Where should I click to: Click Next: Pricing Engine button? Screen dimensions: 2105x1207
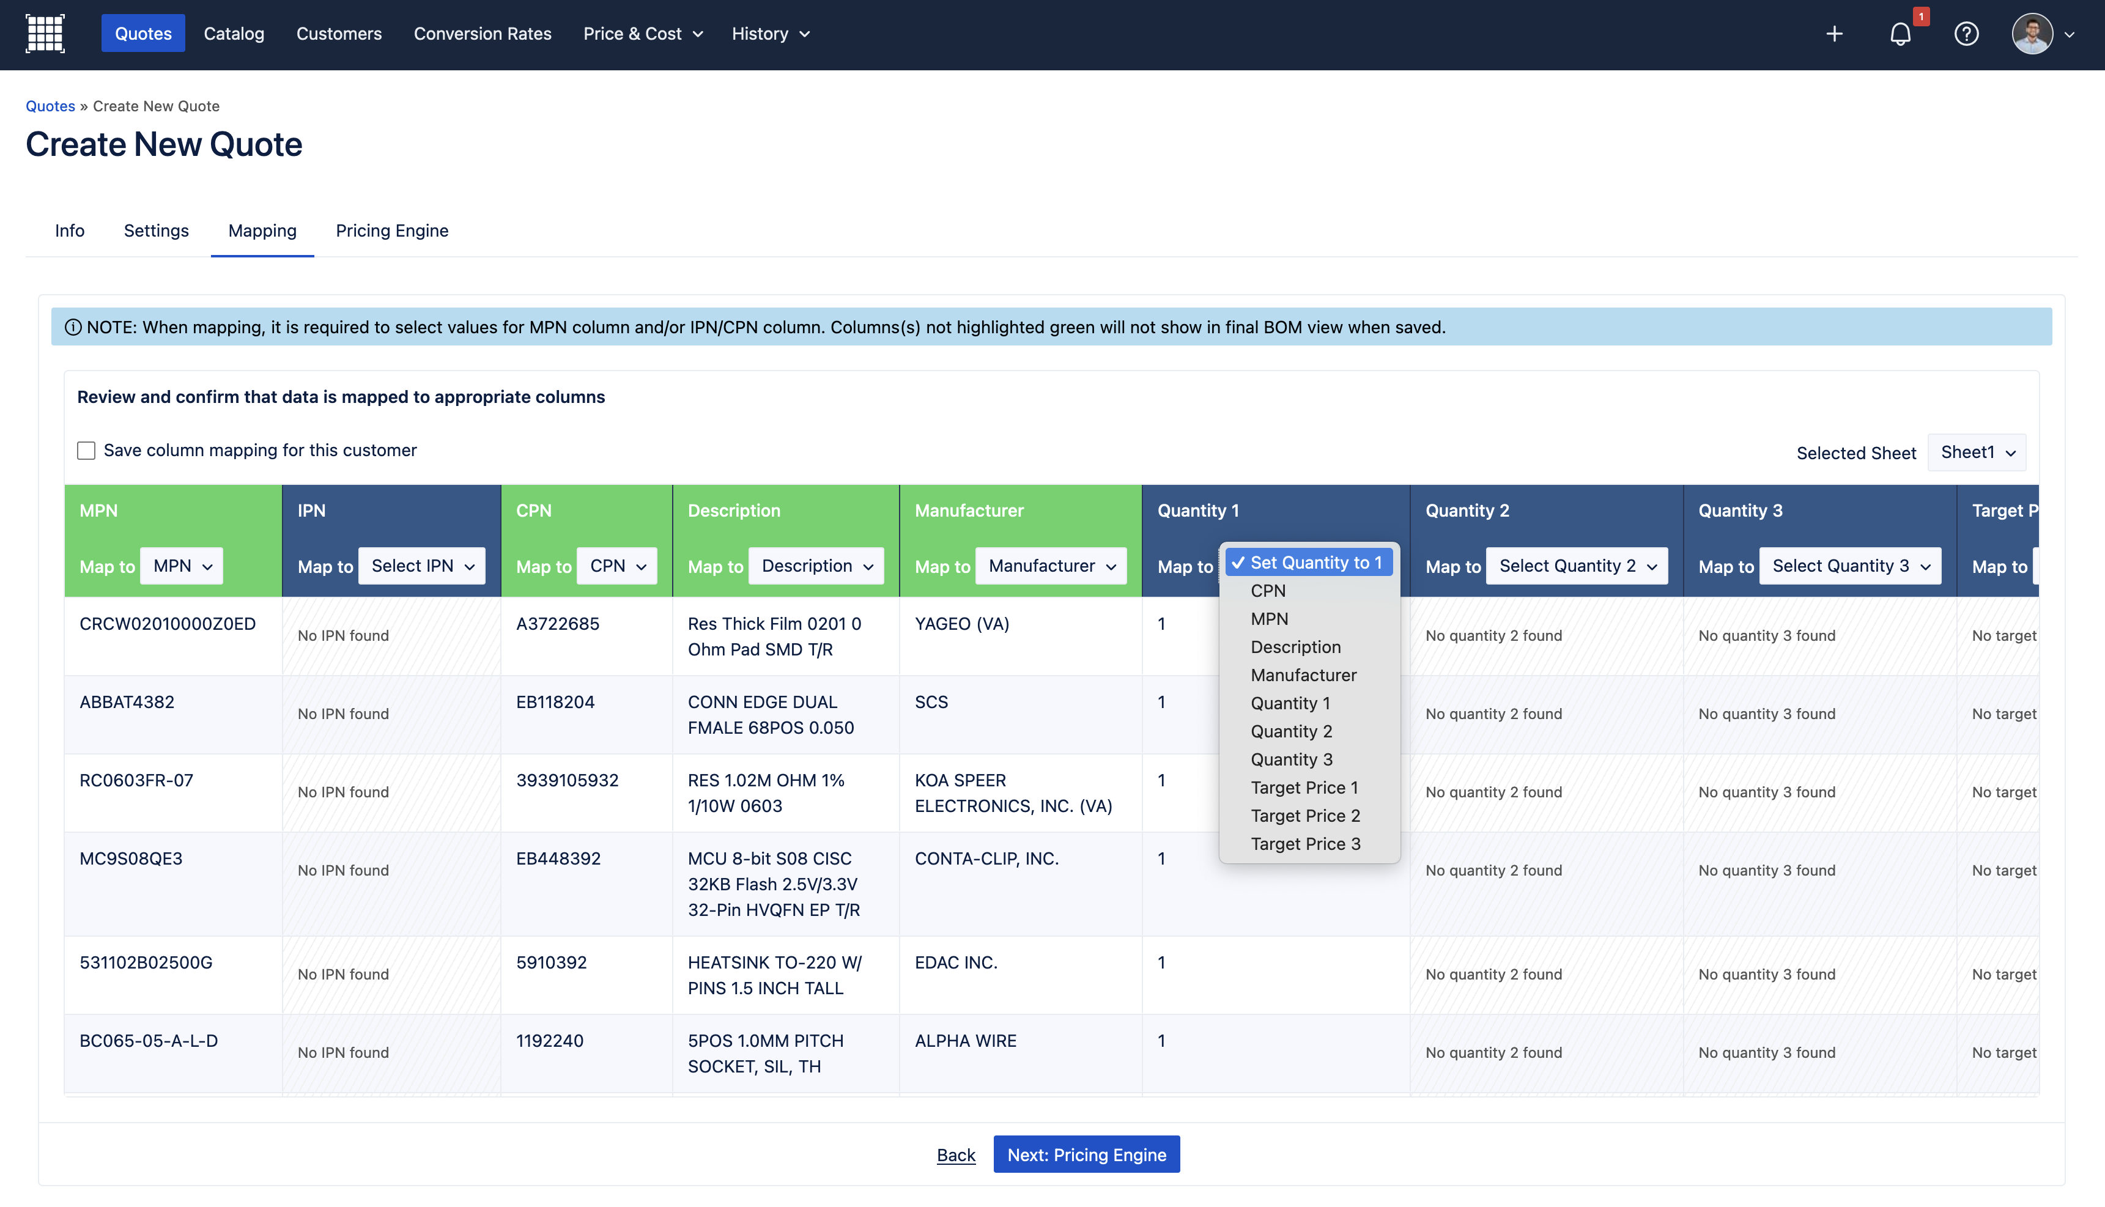click(1086, 1155)
